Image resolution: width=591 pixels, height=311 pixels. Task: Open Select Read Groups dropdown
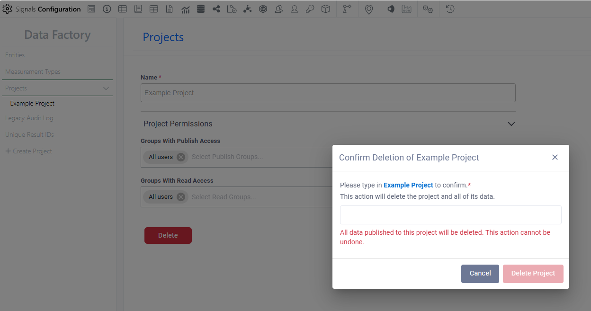click(224, 197)
